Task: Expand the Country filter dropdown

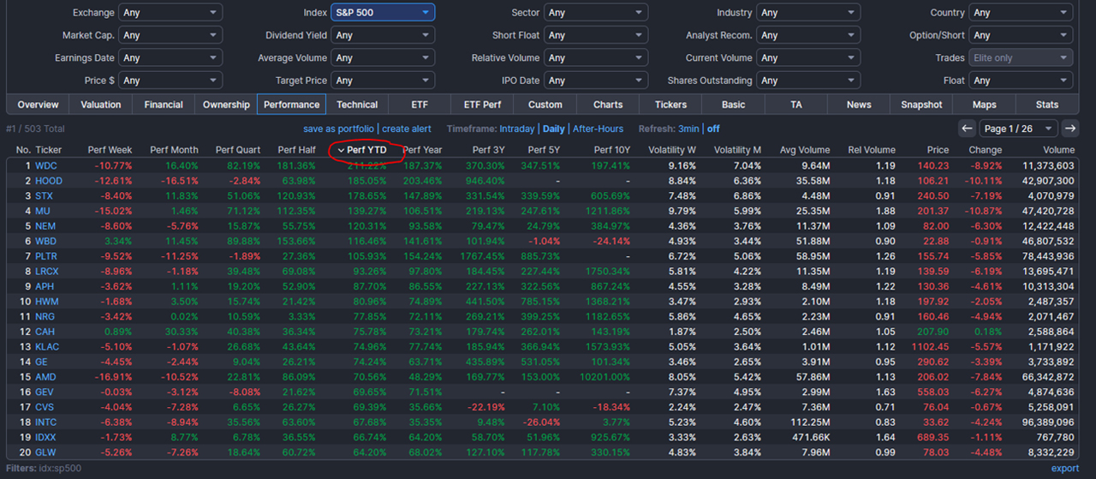Action: click(x=1020, y=13)
